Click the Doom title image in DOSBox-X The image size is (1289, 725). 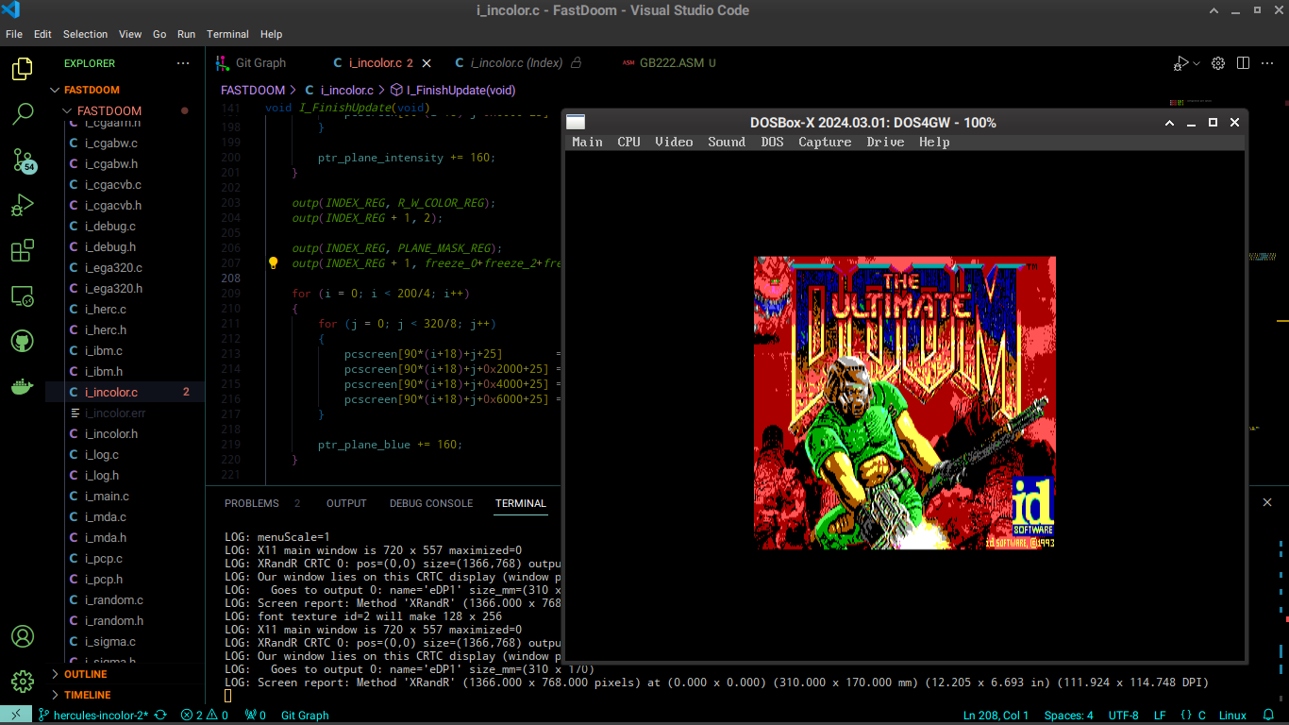[x=904, y=403]
